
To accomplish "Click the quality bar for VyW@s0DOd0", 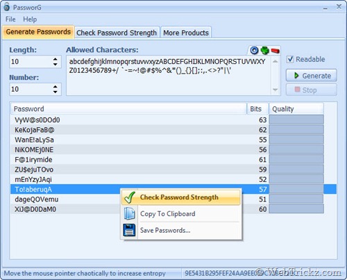I will pos(296,120).
